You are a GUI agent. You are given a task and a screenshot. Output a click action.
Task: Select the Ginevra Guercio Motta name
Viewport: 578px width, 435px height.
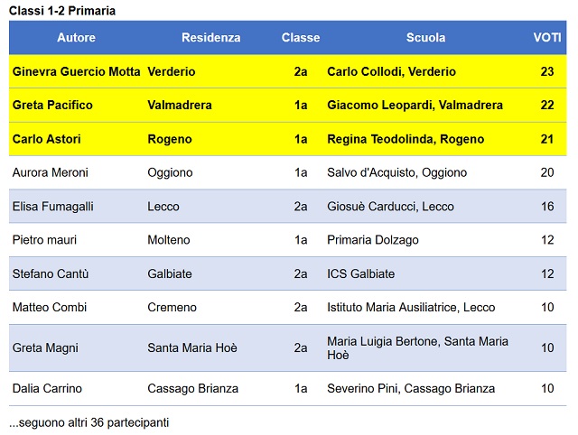(76, 71)
